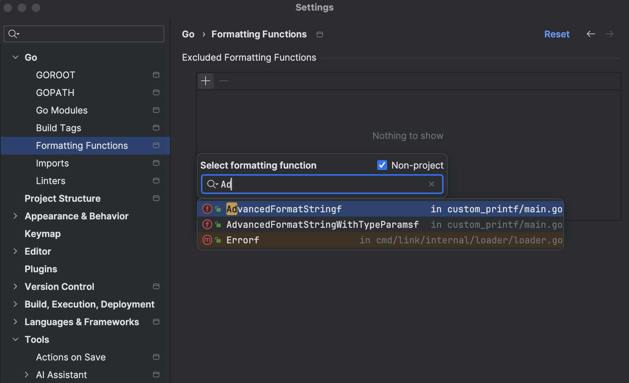
Task: Click the Reset link
Action: (557, 34)
